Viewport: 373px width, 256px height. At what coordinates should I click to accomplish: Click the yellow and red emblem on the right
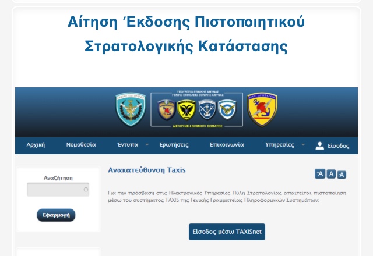pos(262,109)
